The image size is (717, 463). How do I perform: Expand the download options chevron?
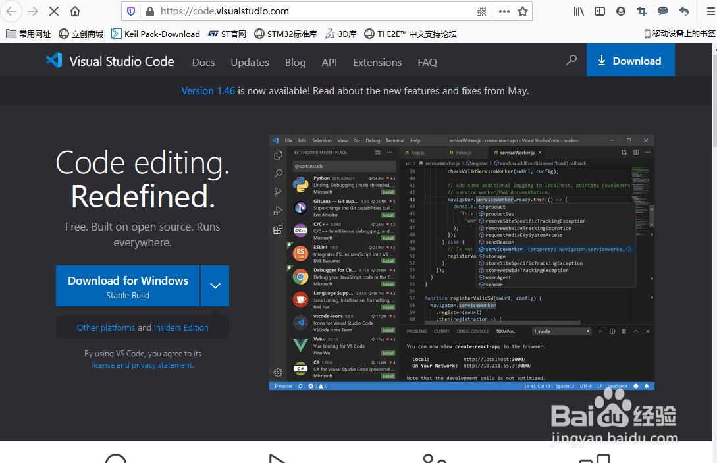coord(215,286)
